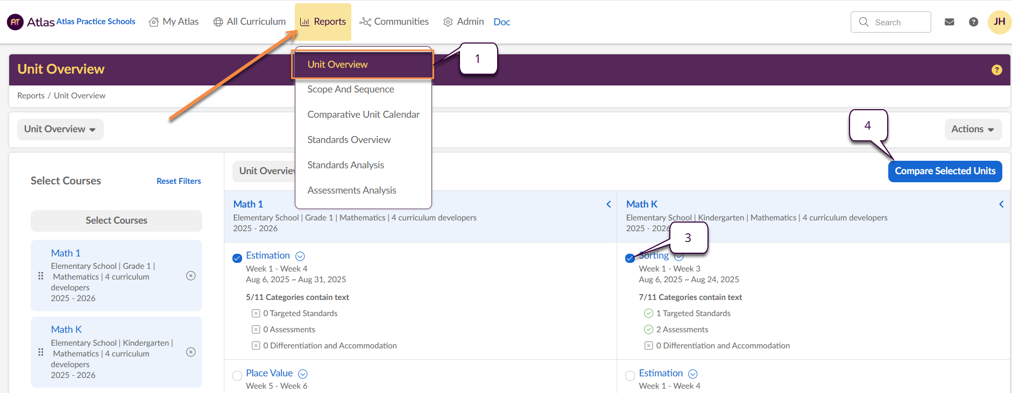Image resolution: width=1012 pixels, height=393 pixels.
Task: Select Standards Analysis in the Reports menu
Action: 345,165
